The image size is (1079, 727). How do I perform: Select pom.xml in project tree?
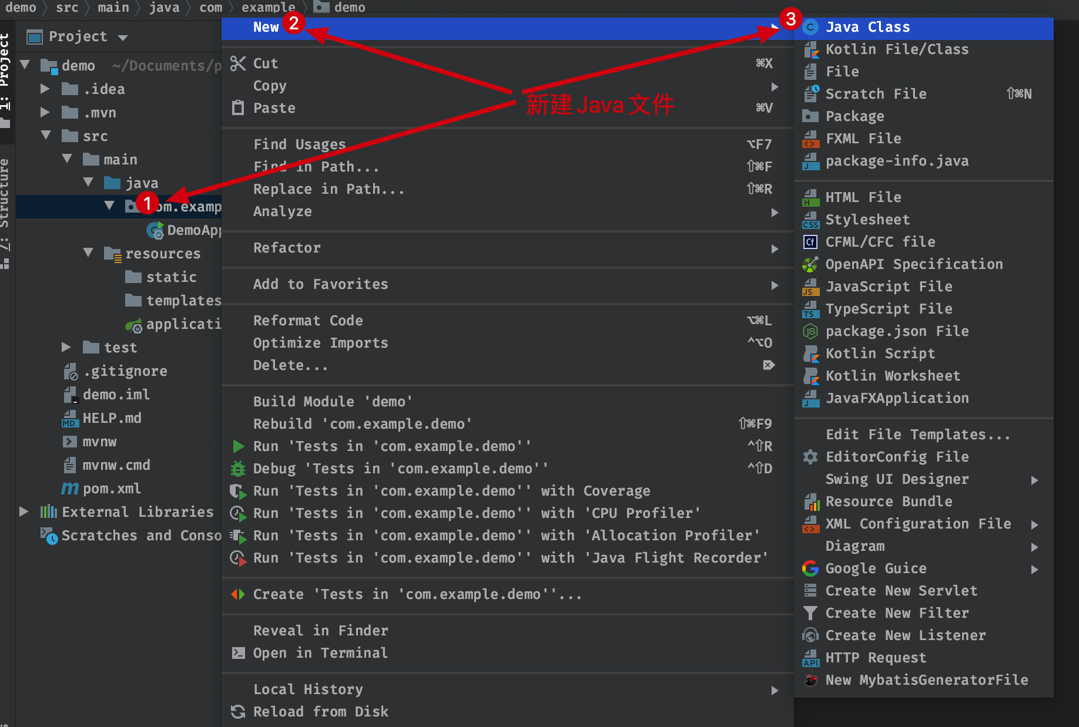[x=112, y=489]
